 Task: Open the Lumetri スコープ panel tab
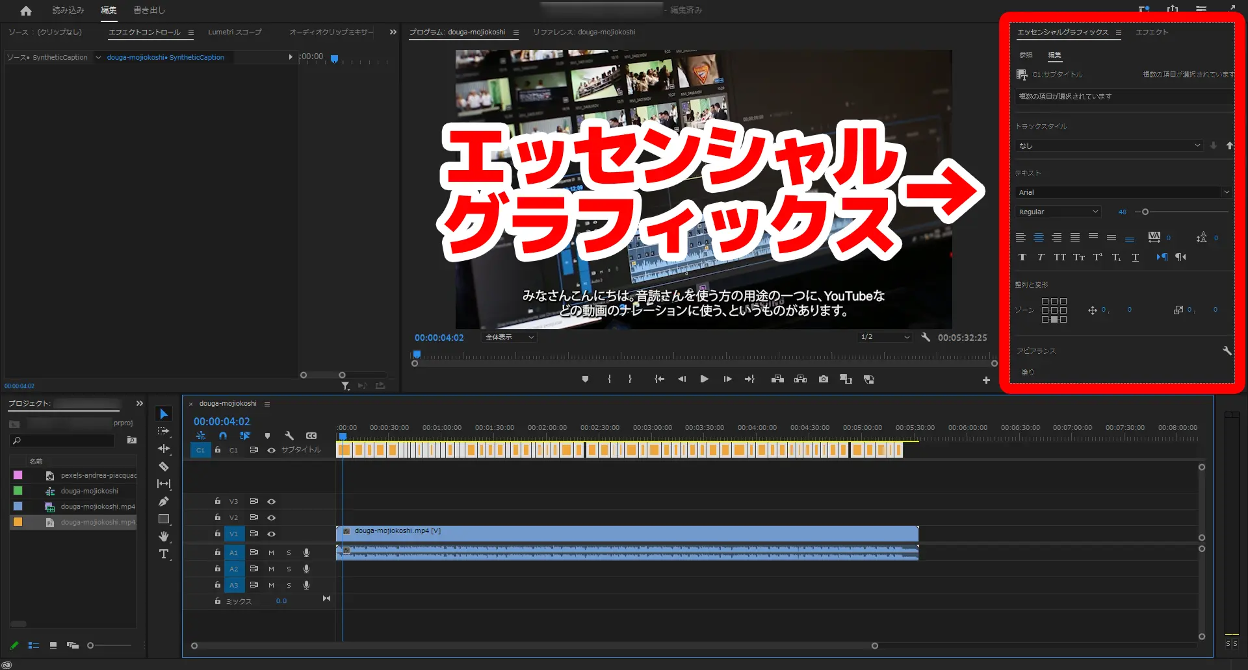coord(235,32)
